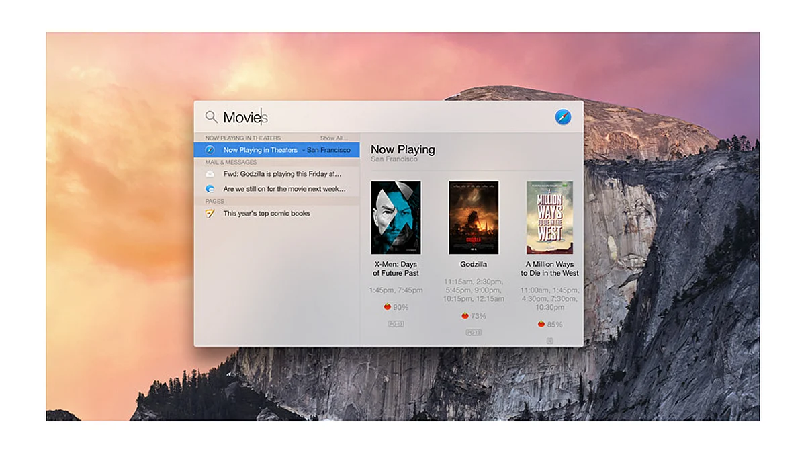
Task: Click the "A Million Ways to Die in the West" title
Action: coord(549,269)
